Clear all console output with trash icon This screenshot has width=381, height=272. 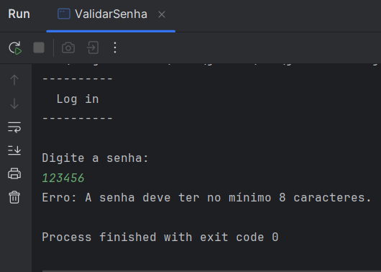(14, 197)
